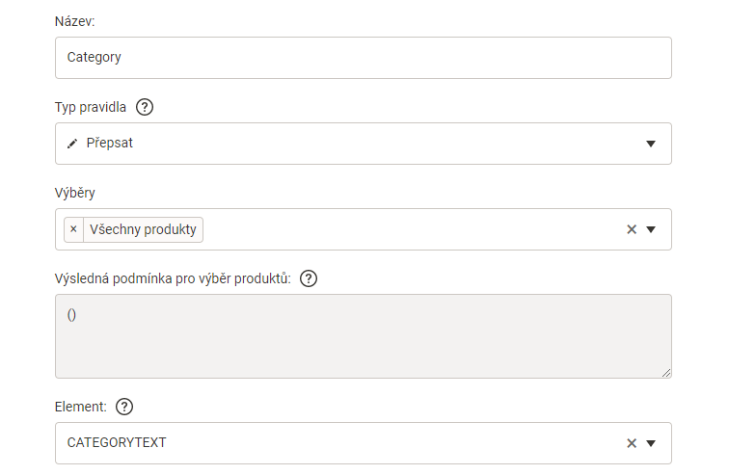The width and height of the screenshot is (756, 475).
Task: Remove the Všechny produkty tag with its x
Action: point(73,229)
